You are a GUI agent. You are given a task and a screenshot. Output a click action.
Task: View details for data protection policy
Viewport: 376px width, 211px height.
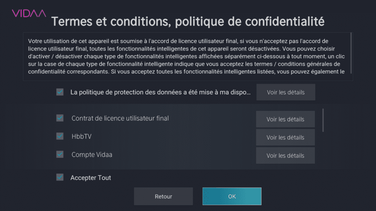tap(286, 92)
